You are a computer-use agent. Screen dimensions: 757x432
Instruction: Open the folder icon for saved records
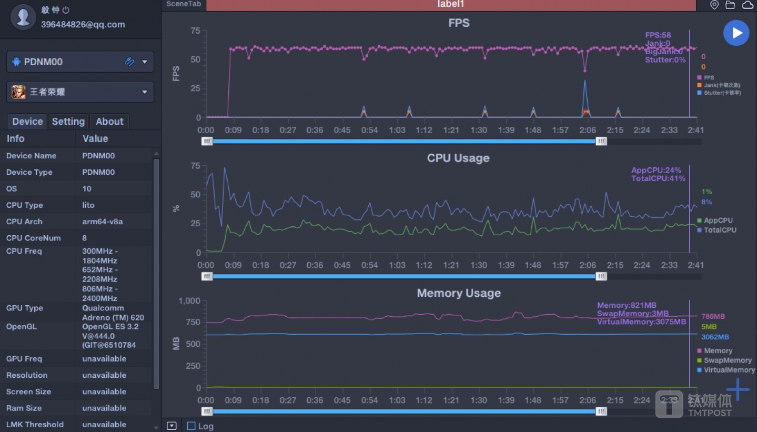point(730,5)
